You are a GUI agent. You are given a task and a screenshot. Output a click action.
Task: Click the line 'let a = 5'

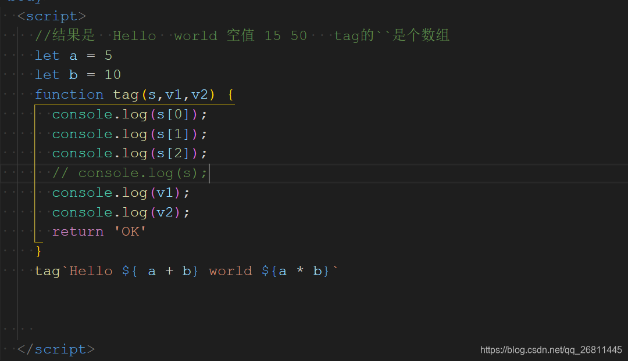(73, 55)
